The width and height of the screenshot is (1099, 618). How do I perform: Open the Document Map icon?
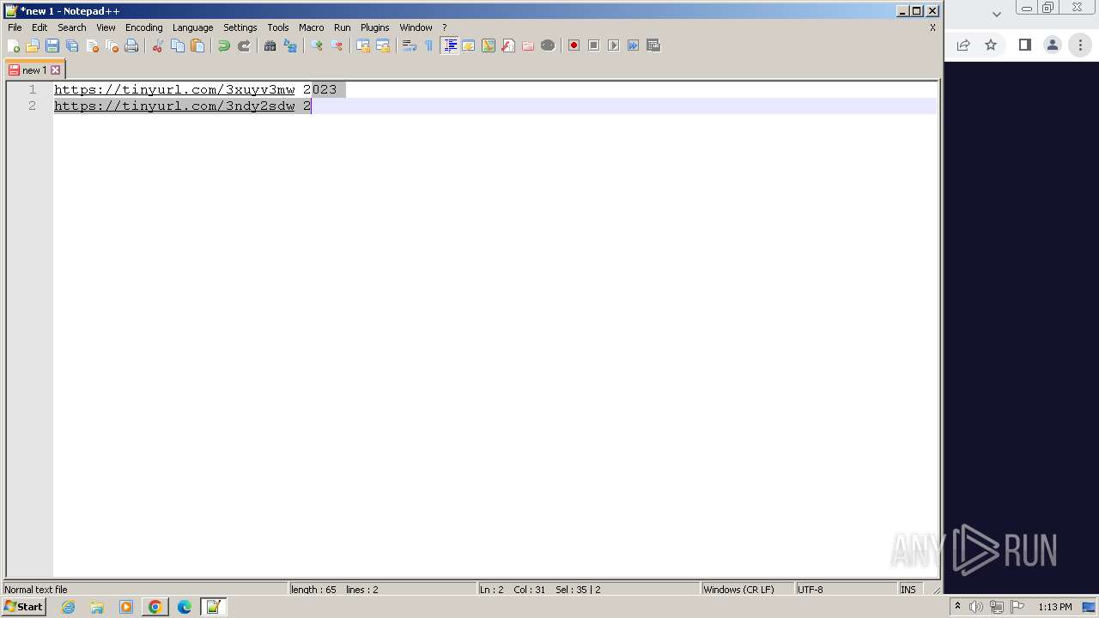point(488,45)
